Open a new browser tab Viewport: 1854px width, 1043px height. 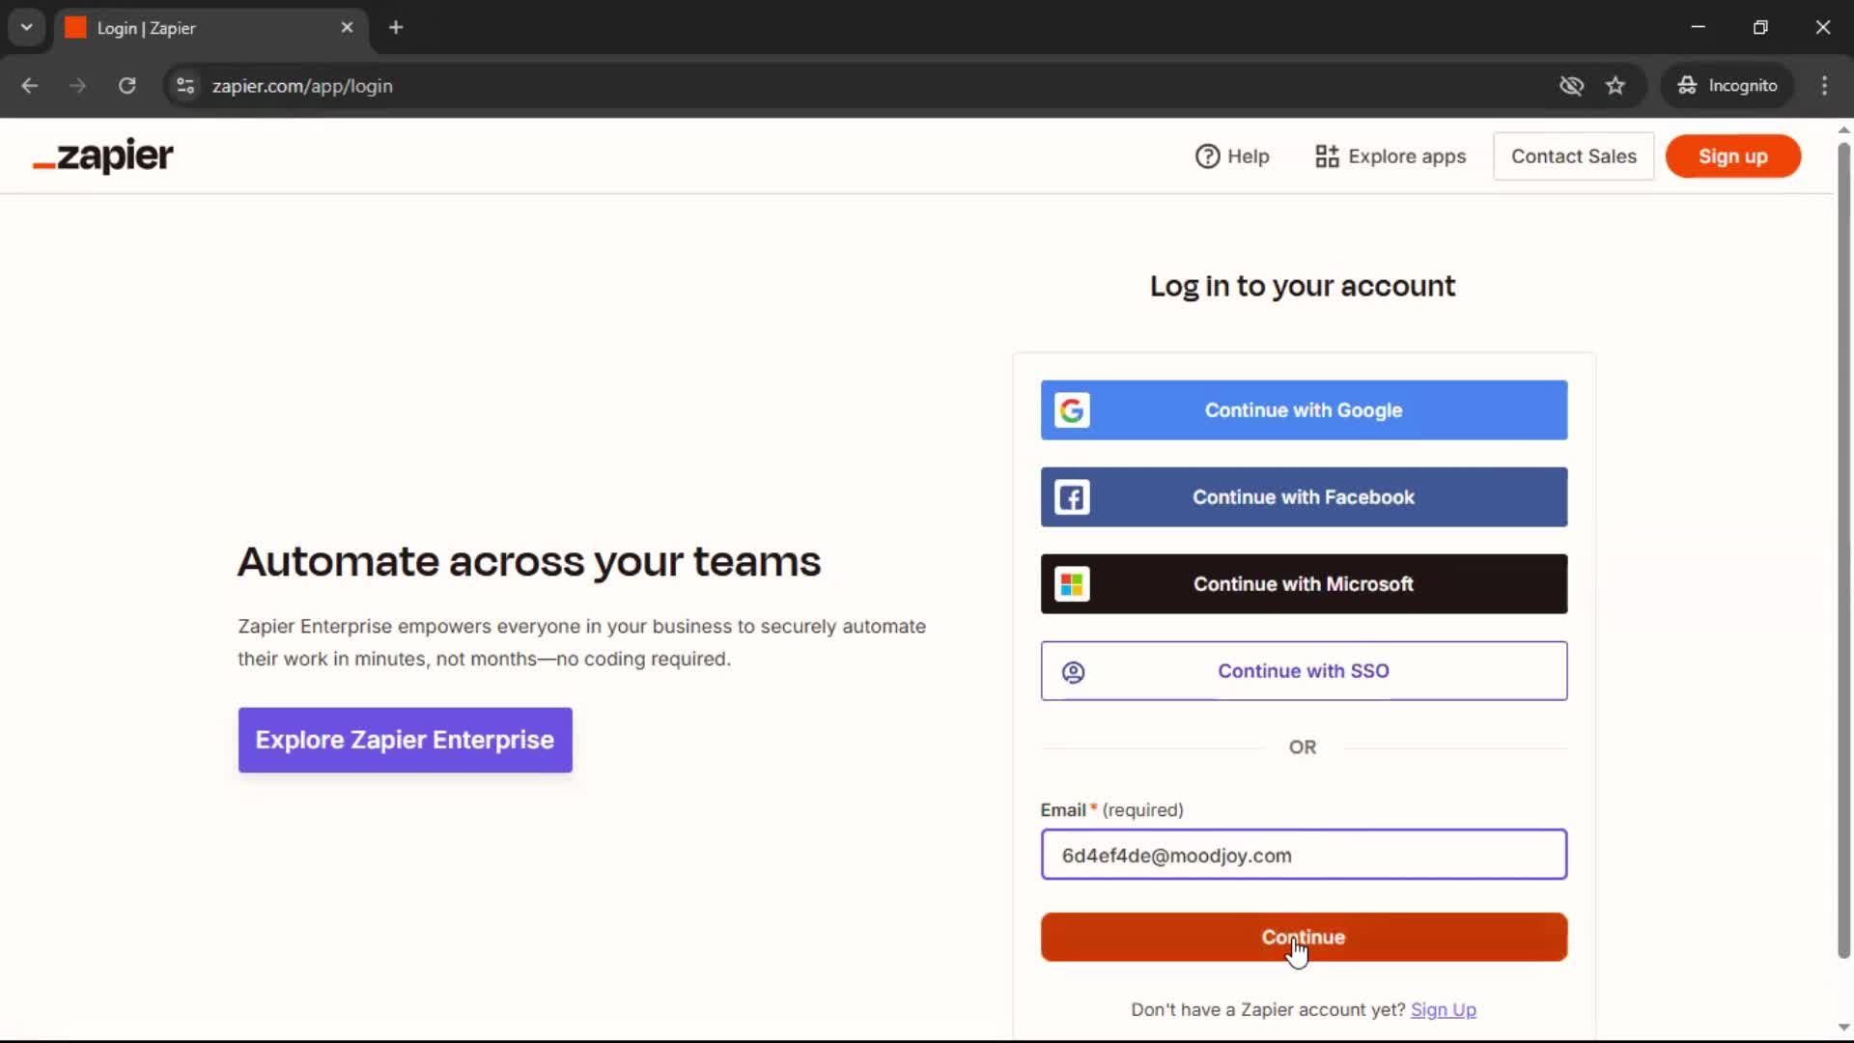pos(396,28)
